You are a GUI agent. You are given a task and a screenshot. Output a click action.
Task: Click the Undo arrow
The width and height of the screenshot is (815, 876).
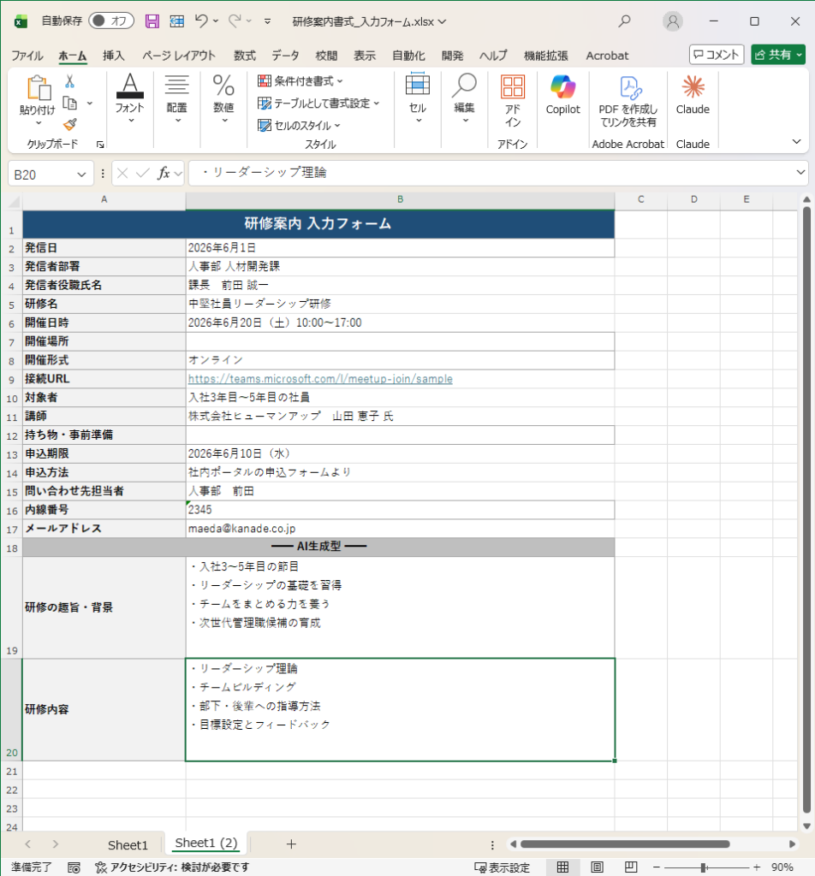201,21
